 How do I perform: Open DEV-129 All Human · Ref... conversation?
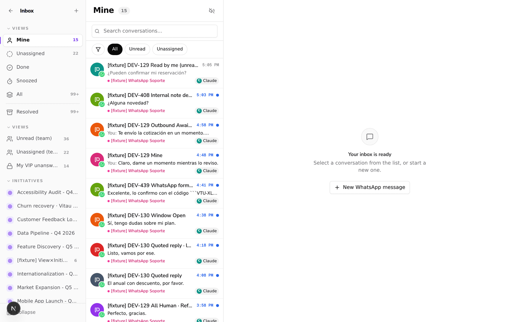(154, 311)
